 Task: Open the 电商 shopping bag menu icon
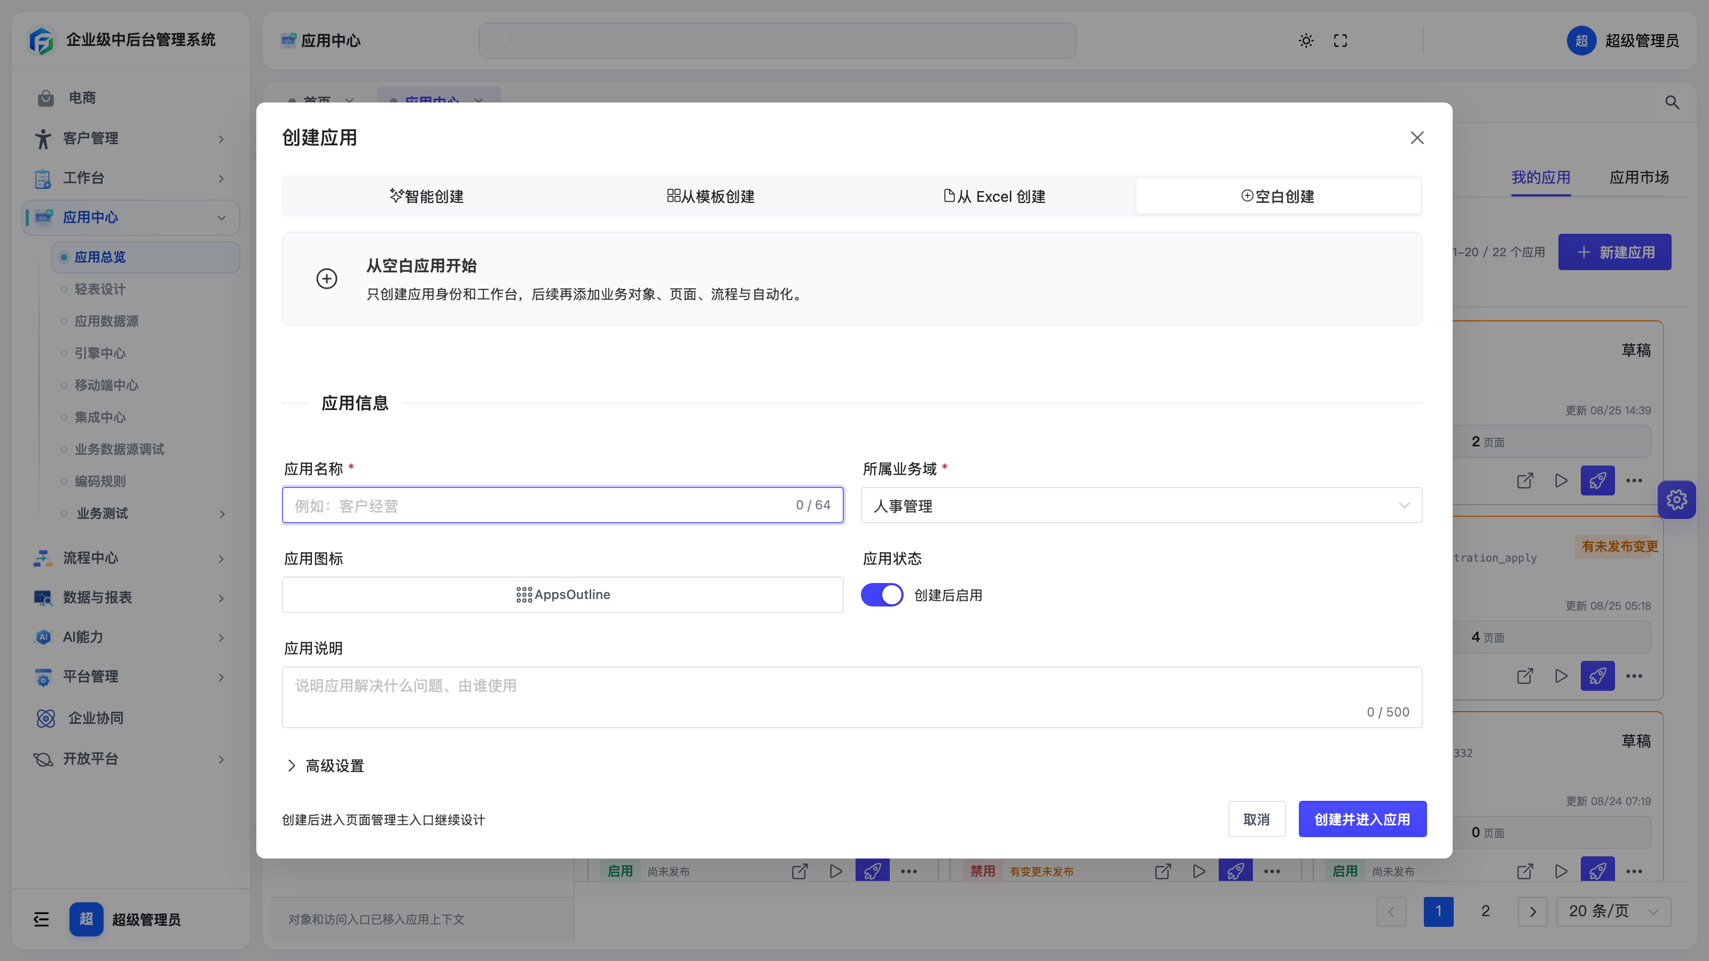pos(46,98)
